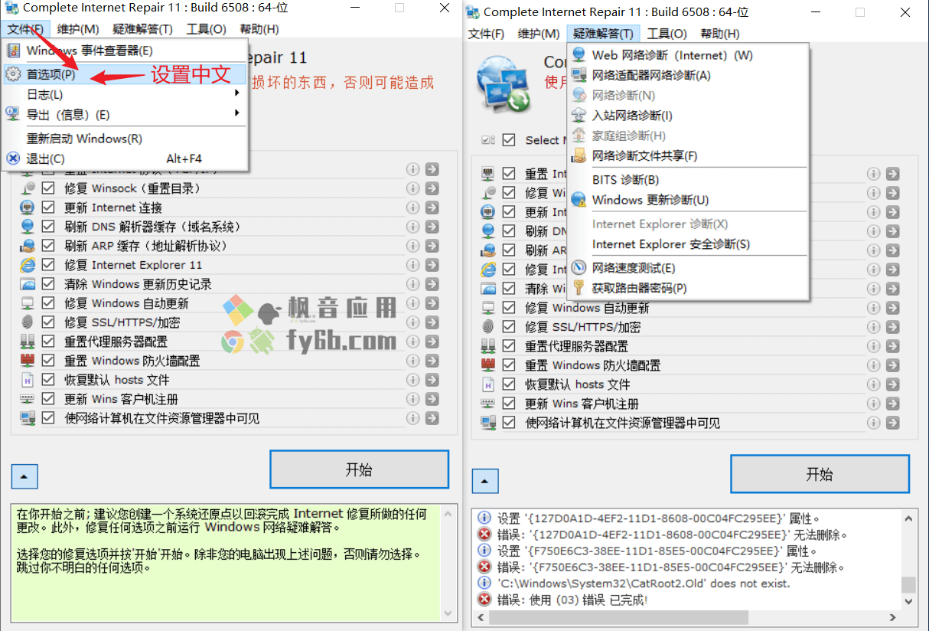Uncheck 恢复默认 hosts 文件 in right window

point(509,384)
